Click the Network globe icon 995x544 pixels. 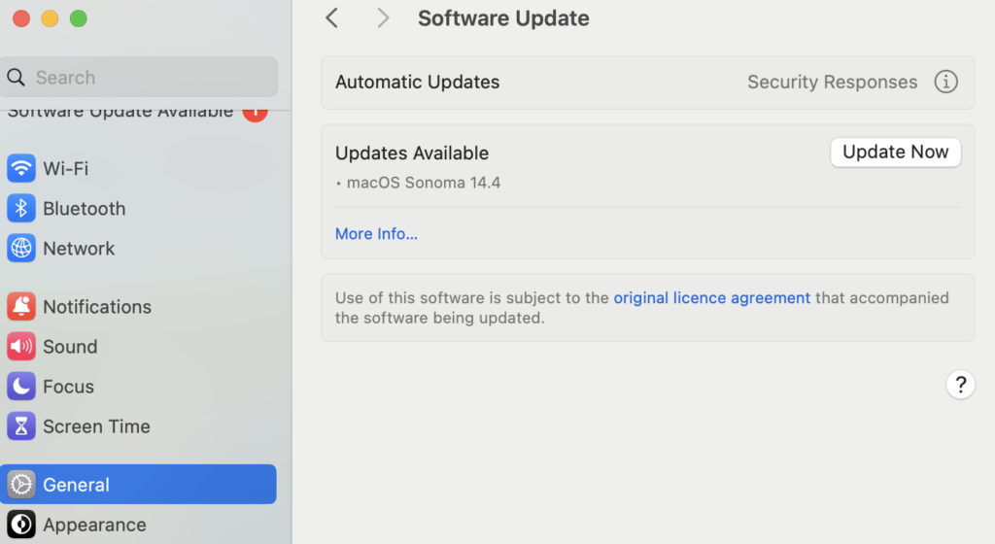(x=21, y=248)
